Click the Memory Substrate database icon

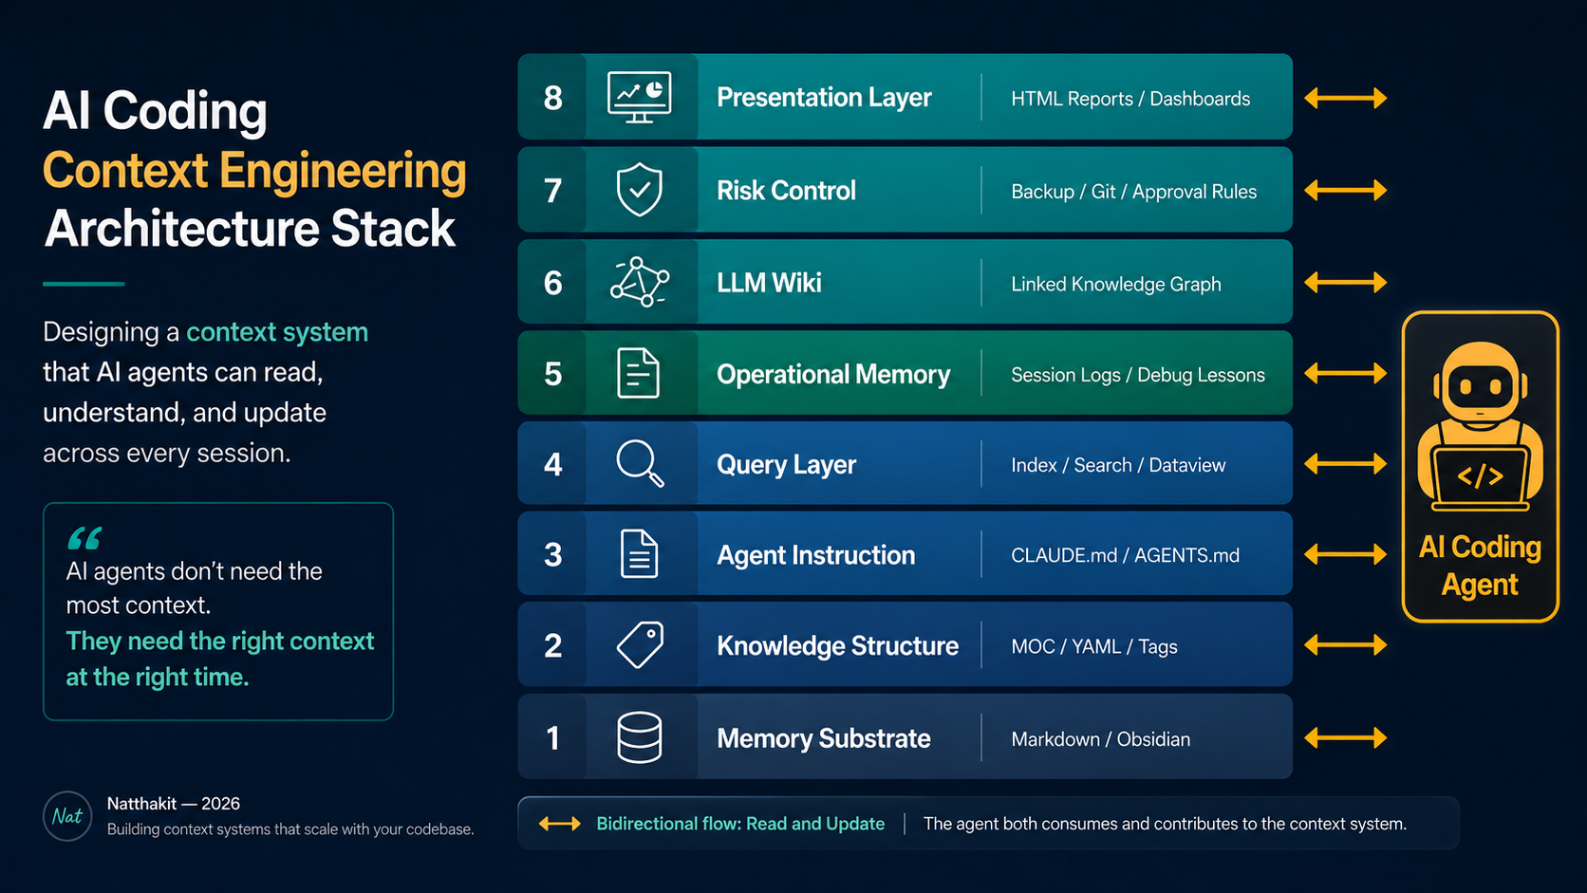(639, 737)
